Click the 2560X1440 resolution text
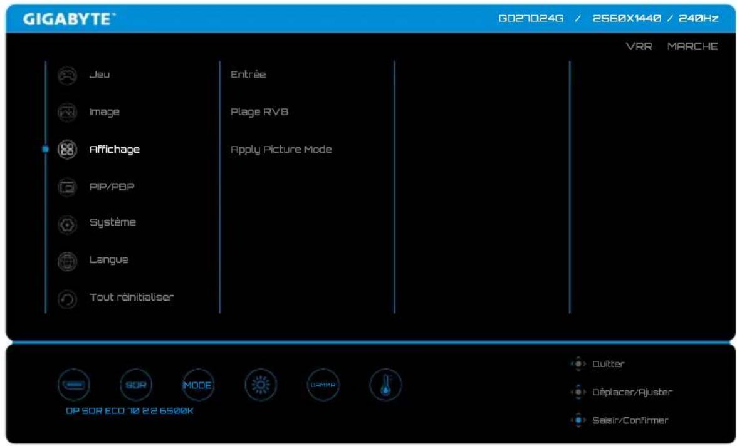The height and width of the screenshot is (446, 737). 627,18
